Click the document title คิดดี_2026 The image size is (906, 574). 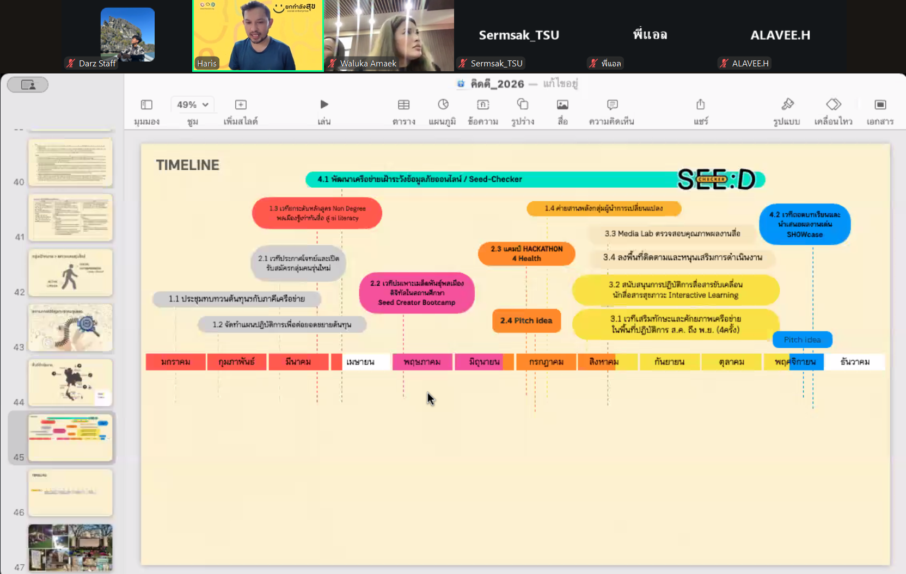(497, 84)
